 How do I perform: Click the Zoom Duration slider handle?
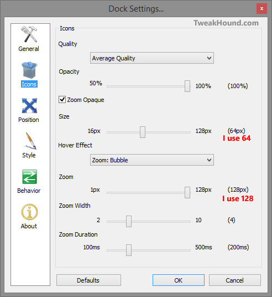129,250
